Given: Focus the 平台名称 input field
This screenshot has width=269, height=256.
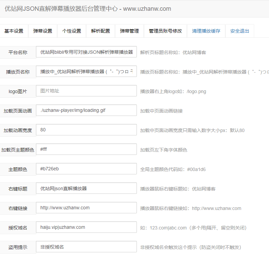Looking at the screenshot, I should click(86, 52).
